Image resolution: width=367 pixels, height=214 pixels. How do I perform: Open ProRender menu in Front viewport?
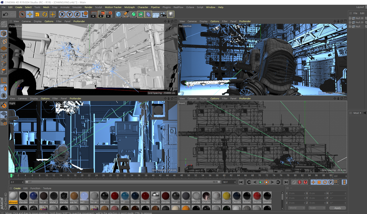pos(245,98)
